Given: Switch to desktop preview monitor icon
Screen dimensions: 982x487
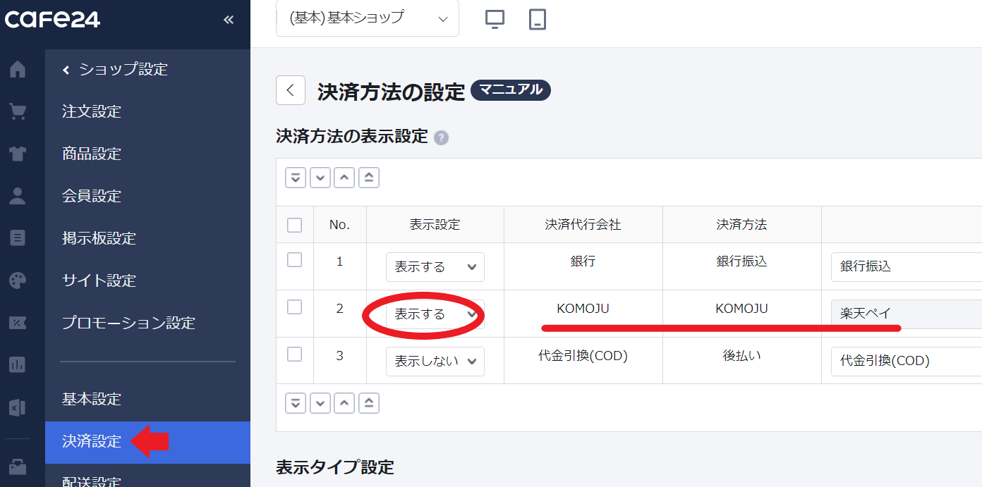Looking at the screenshot, I should (495, 19).
